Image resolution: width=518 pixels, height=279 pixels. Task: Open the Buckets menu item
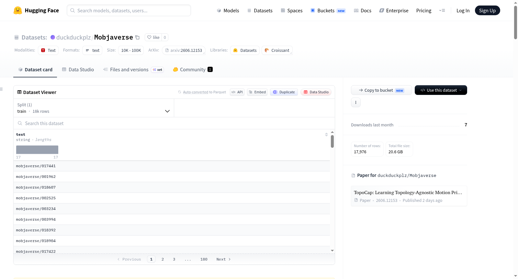[x=328, y=11]
